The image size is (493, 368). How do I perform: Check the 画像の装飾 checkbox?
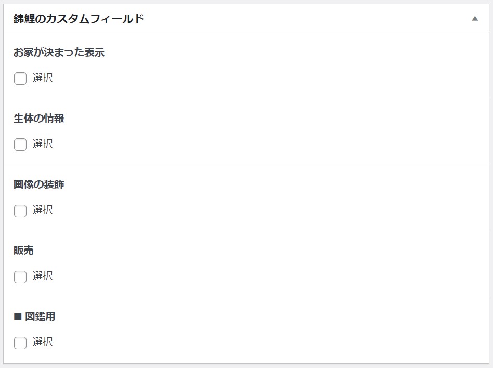click(20, 211)
